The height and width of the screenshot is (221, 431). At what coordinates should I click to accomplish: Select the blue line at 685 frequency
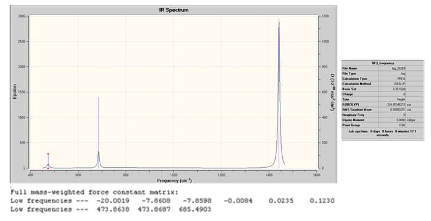(99, 132)
